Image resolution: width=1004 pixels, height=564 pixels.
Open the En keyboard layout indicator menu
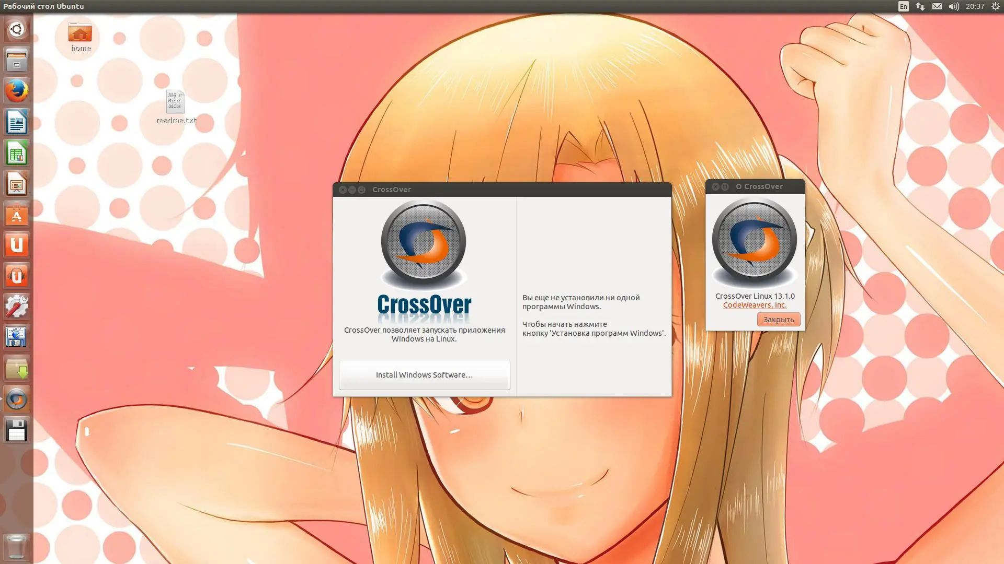pyautogui.click(x=903, y=6)
